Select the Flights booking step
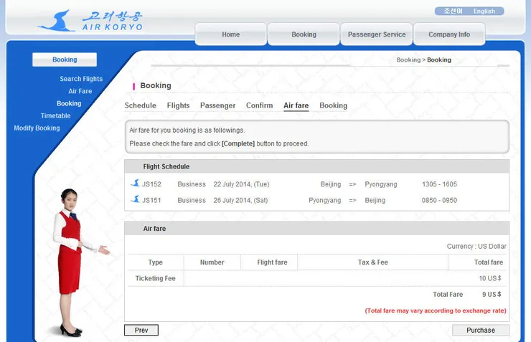This screenshot has height=342, width=531. coord(178,105)
